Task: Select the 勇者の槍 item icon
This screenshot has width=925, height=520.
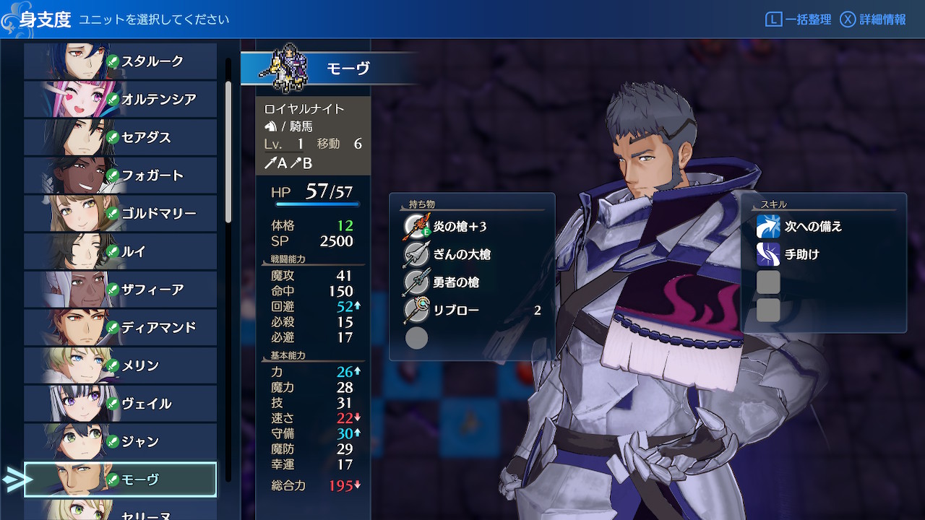Action: (417, 282)
